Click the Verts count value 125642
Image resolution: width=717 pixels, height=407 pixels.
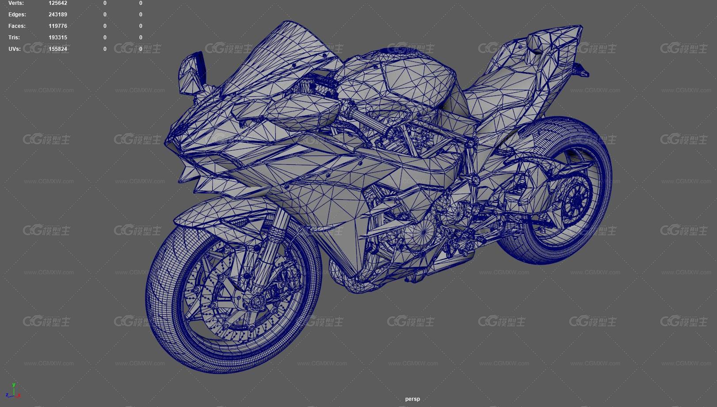[x=58, y=3]
